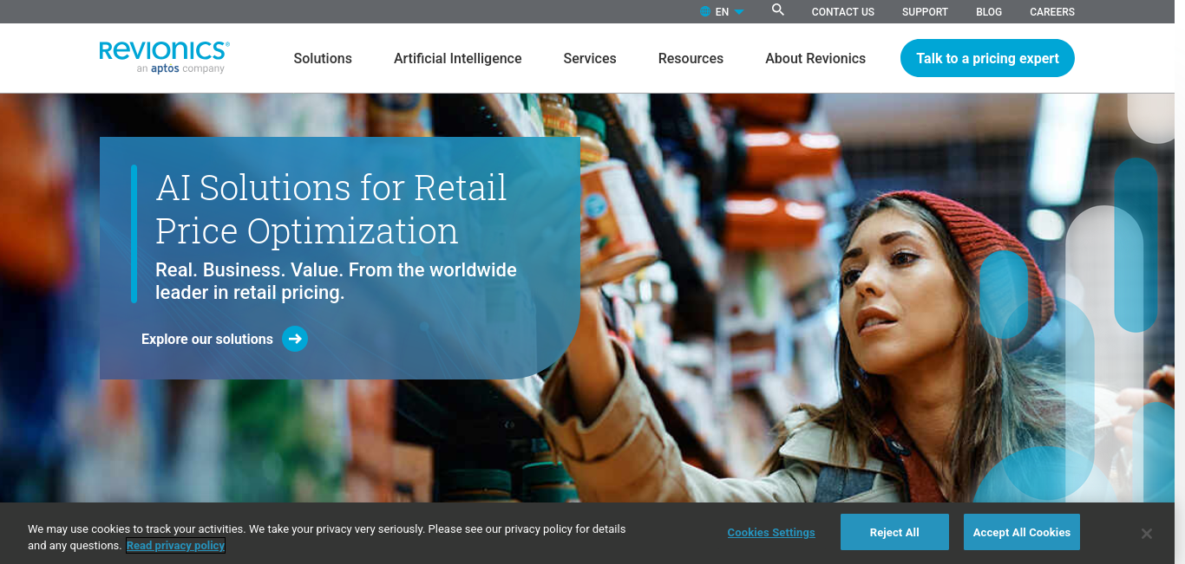
Task: Click the arrow icon beside Explore our solutions
Action: (295, 339)
